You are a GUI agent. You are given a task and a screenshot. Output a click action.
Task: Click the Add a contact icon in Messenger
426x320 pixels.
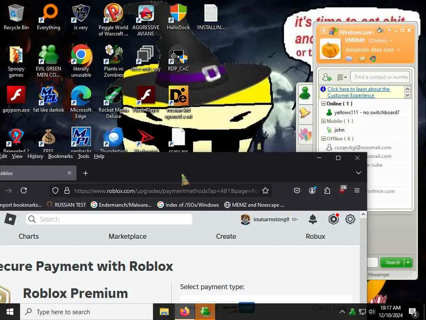(x=327, y=77)
